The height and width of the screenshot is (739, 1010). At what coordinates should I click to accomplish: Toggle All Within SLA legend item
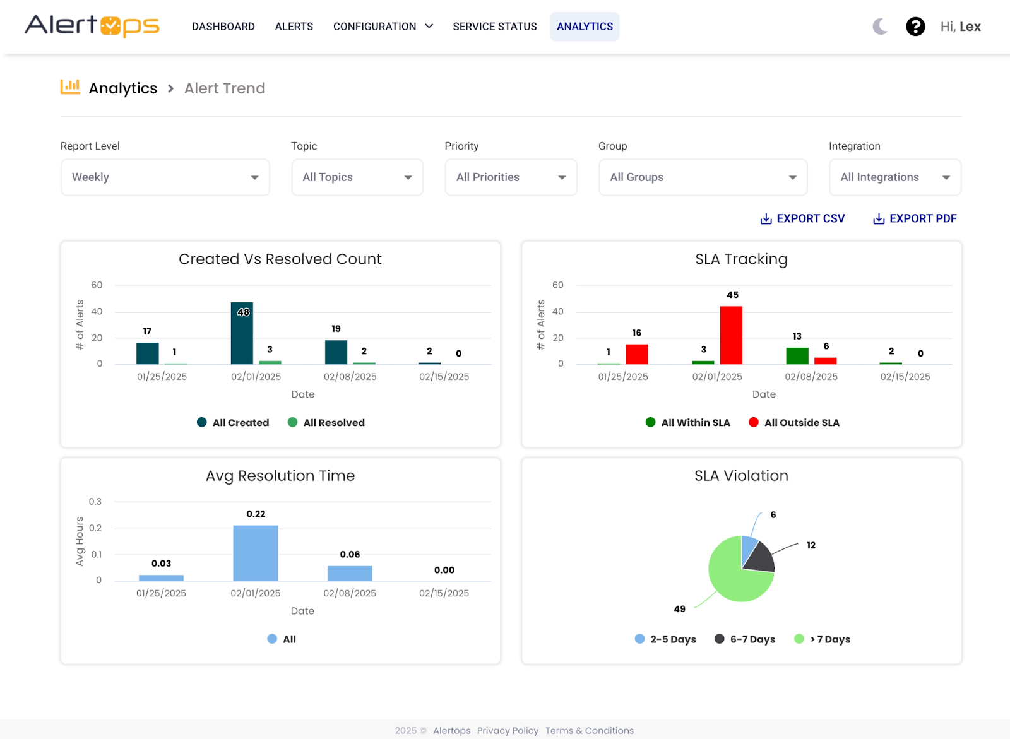(688, 423)
